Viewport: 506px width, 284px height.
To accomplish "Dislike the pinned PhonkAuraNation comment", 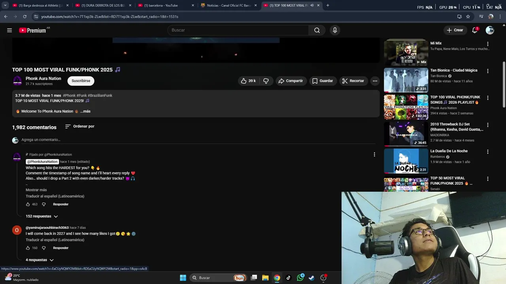I will click(44, 204).
